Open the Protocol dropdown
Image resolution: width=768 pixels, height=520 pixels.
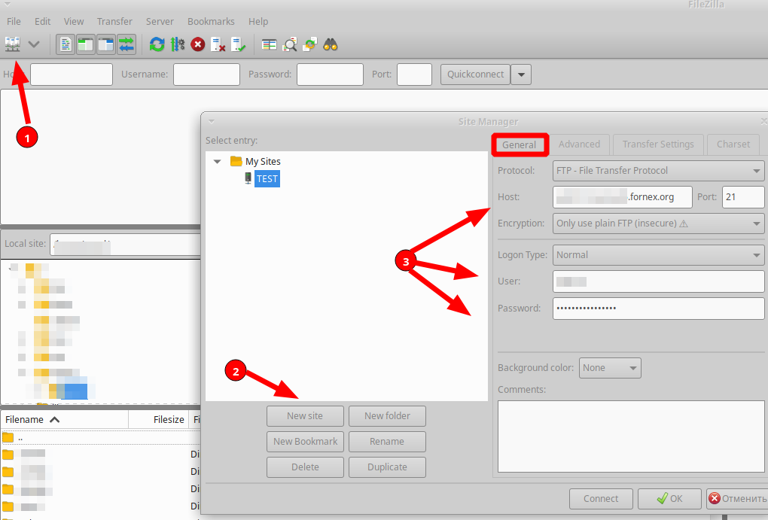pyautogui.click(x=658, y=170)
